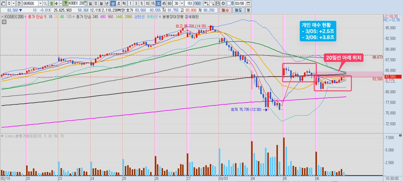403x182 pixels.
Task: Open chart settings gear icon
Action: point(223,3)
